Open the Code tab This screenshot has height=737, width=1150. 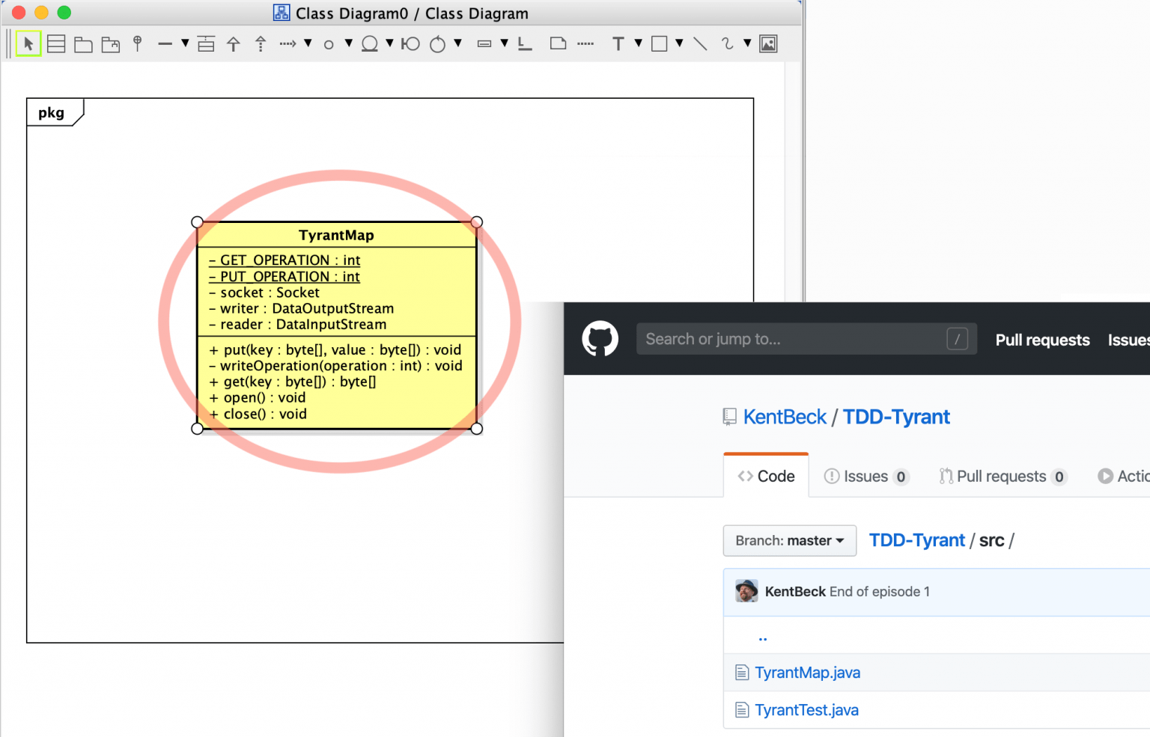pos(766,476)
